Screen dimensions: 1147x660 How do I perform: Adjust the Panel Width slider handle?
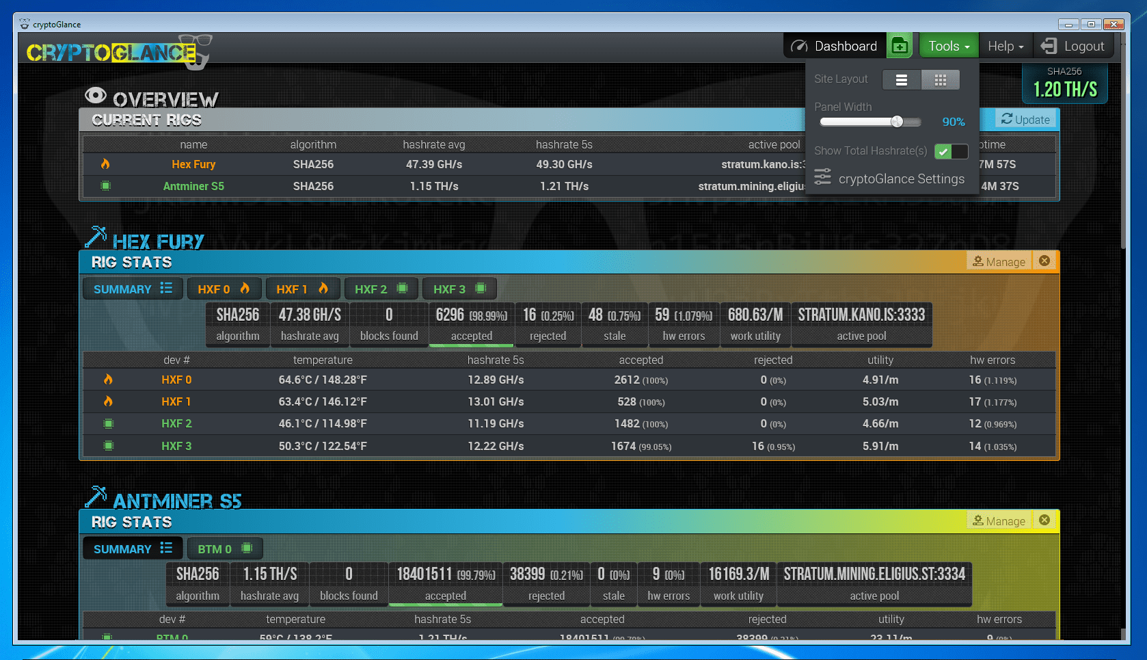pyautogui.click(x=897, y=122)
